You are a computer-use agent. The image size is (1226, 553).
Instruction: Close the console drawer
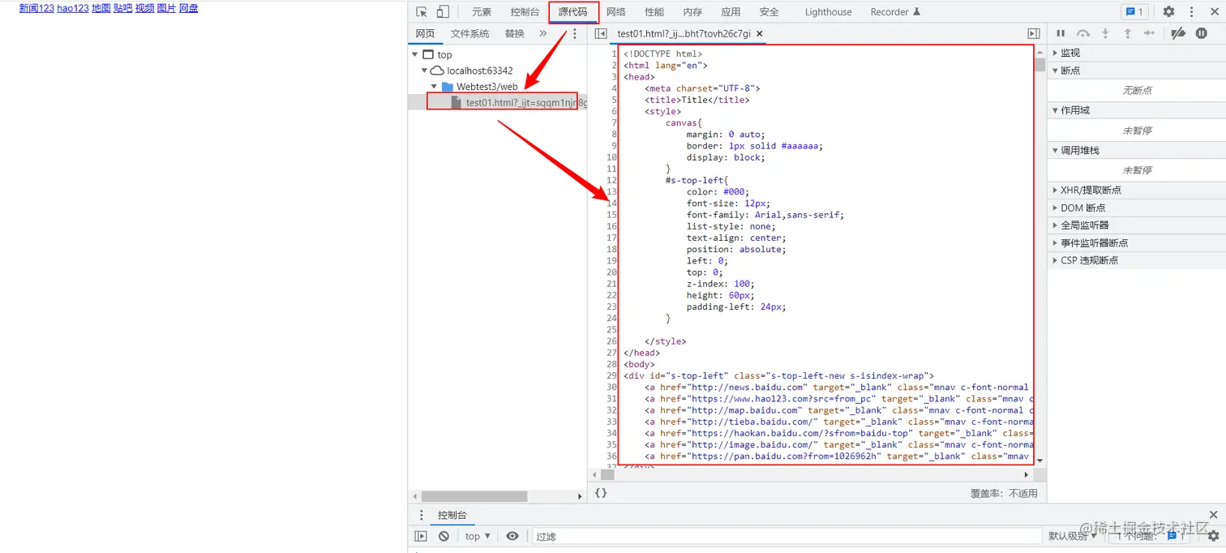pyautogui.click(x=1214, y=515)
